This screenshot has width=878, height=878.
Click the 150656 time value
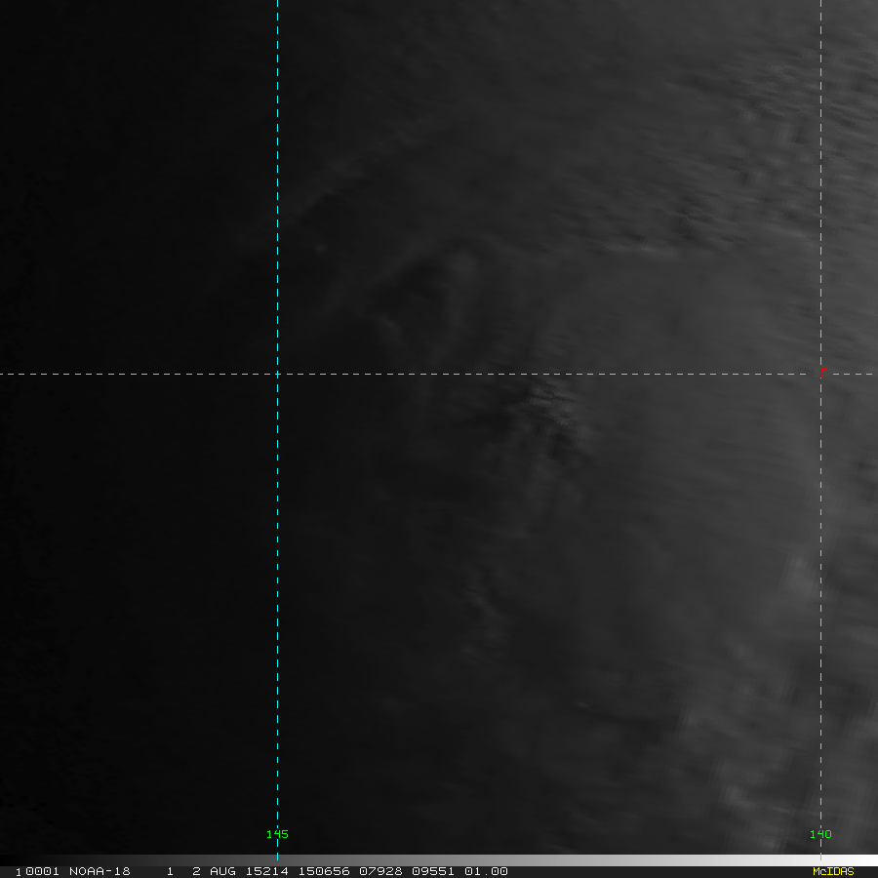point(324,871)
